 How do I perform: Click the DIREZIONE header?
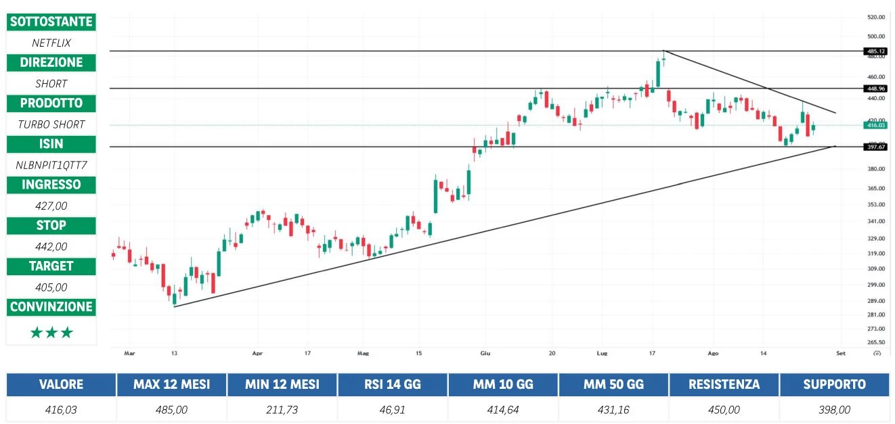(51, 62)
